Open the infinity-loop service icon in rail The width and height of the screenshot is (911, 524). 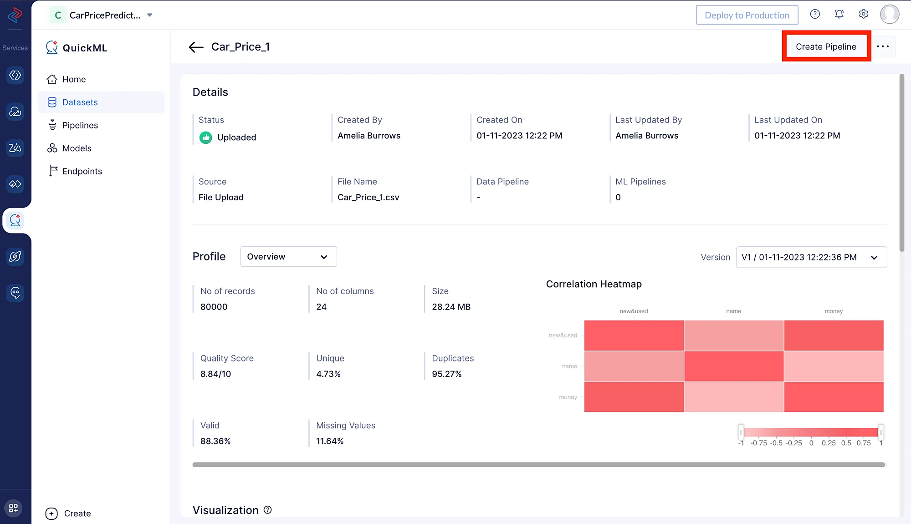(x=15, y=184)
